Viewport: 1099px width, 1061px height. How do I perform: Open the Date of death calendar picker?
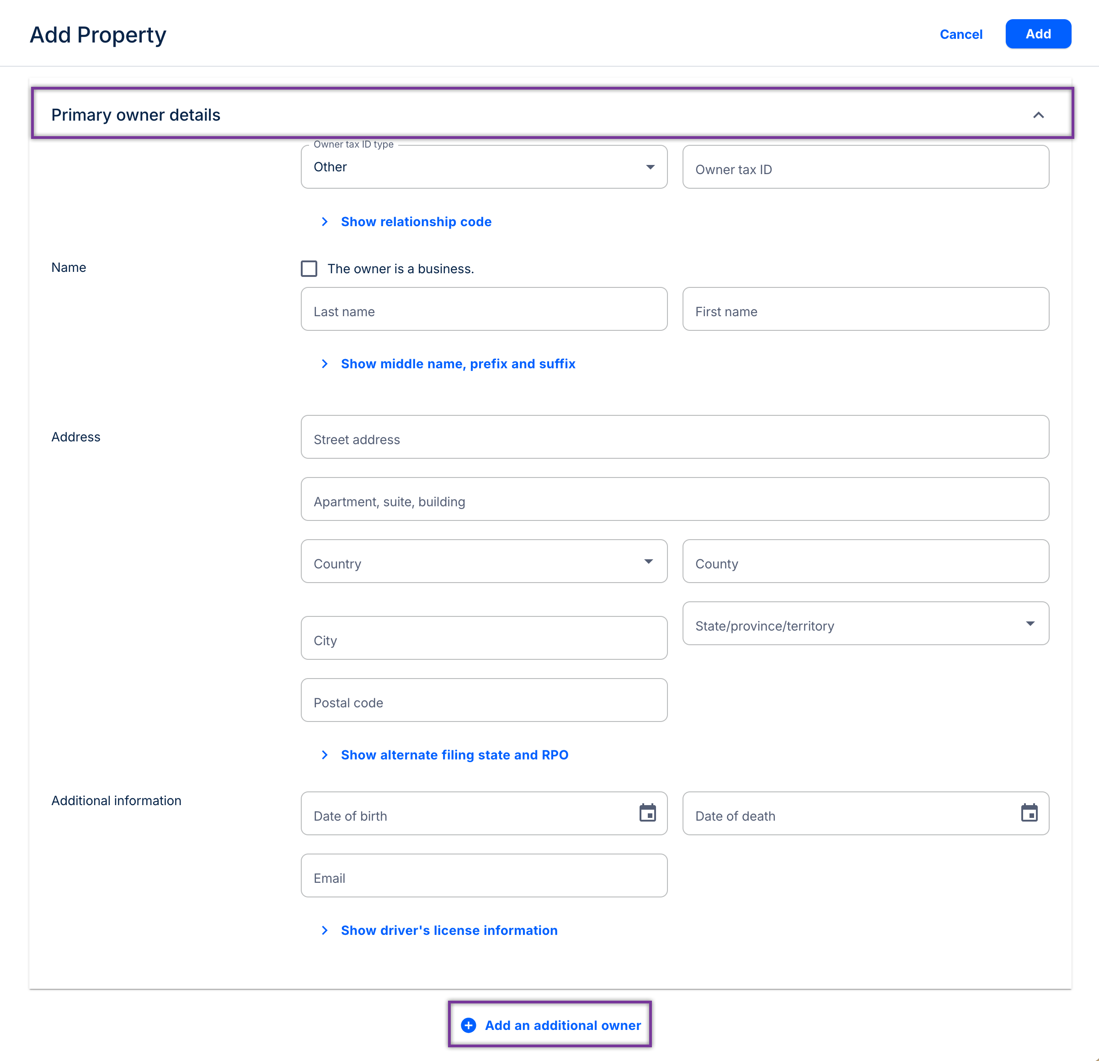point(1029,812)
